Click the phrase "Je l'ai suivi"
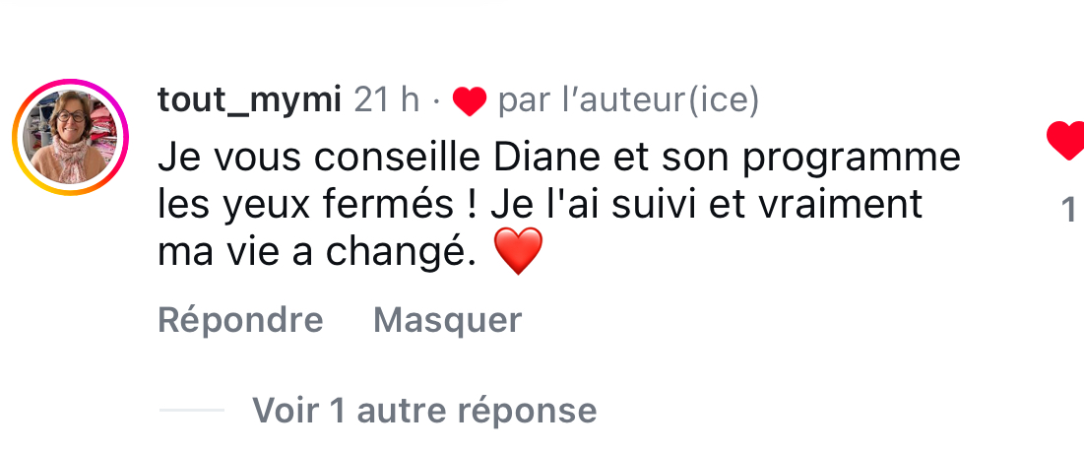This screenshot has width=1084, height=451. coord(602,205)
